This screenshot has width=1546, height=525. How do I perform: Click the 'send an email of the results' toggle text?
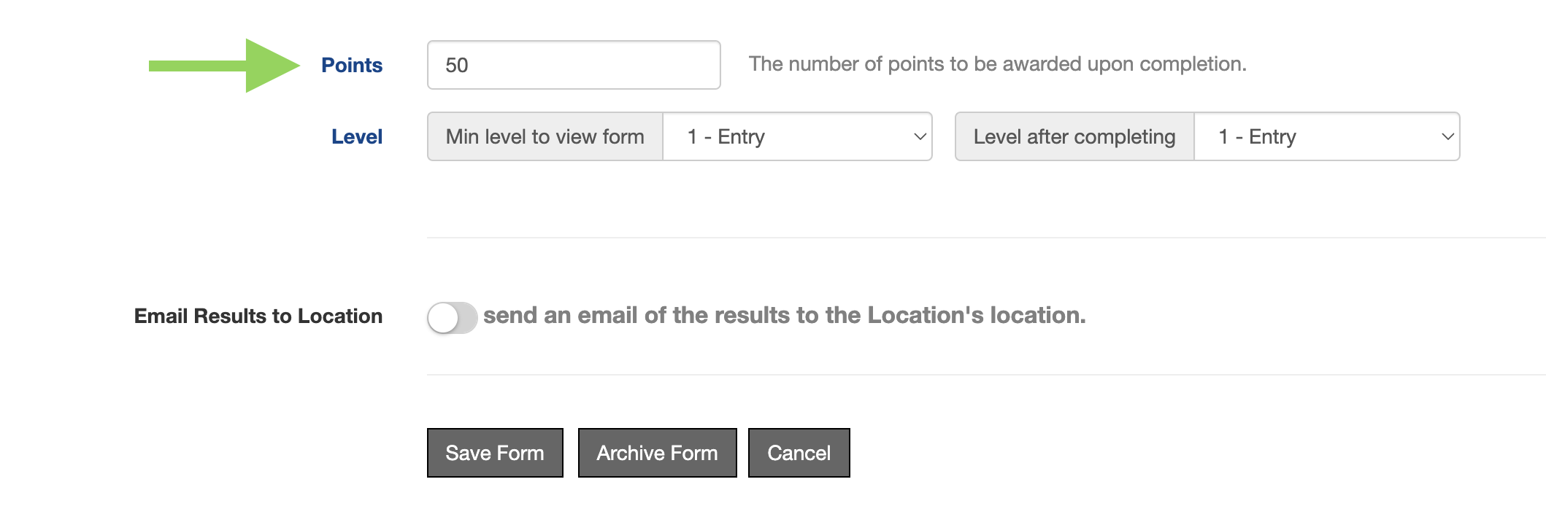tap(785, 315)
